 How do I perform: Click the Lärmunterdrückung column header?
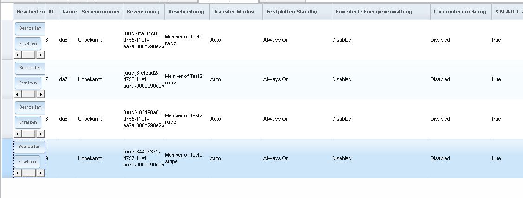[458, 12]
